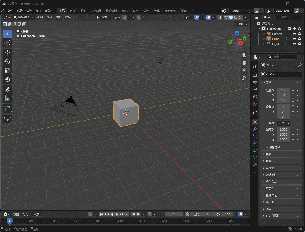Click the play animation button
Viewport: 305px width, 232px height.
click(x=117, y=214)
